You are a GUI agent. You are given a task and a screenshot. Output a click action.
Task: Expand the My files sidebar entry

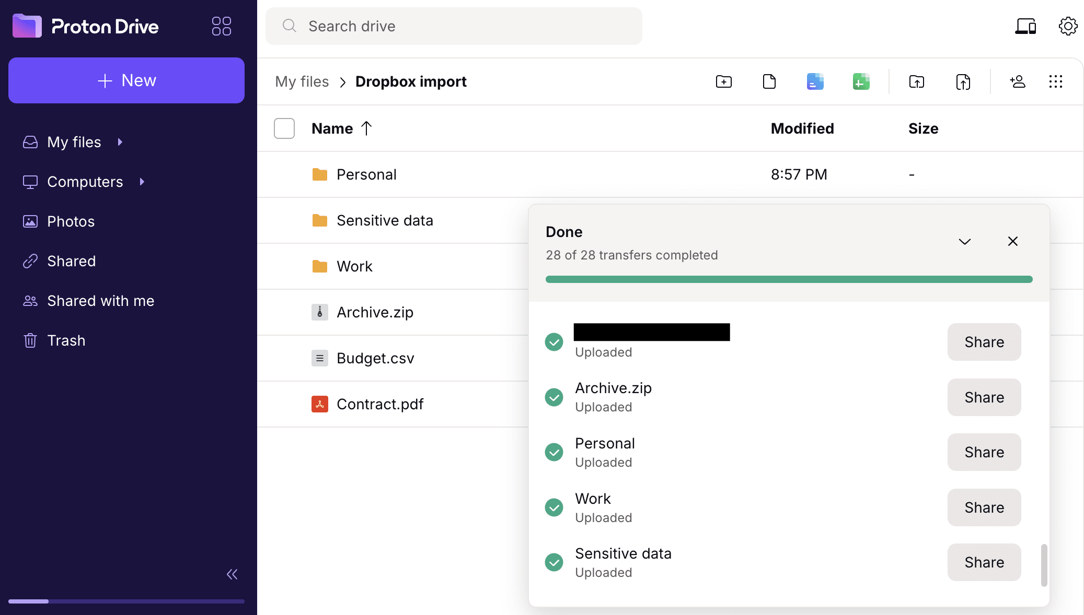[120, 141]
